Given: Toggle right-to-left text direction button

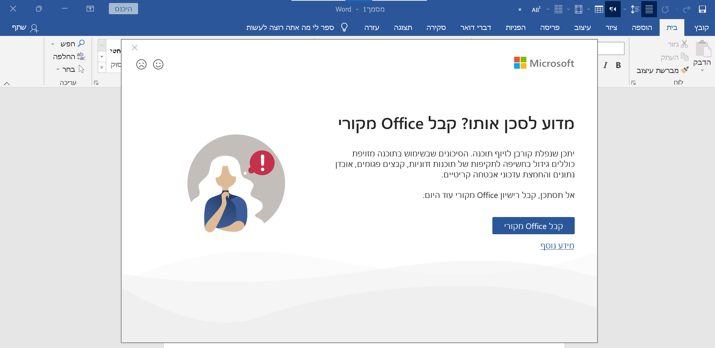Looking at the screenshot, I should [x=613, y=9].
